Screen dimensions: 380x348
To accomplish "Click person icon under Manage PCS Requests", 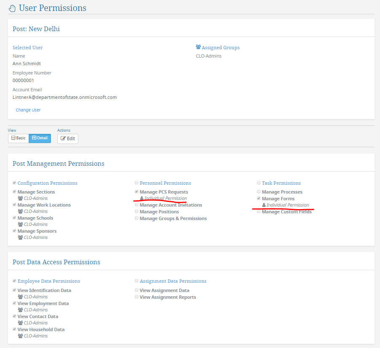I will pos(142,198).
